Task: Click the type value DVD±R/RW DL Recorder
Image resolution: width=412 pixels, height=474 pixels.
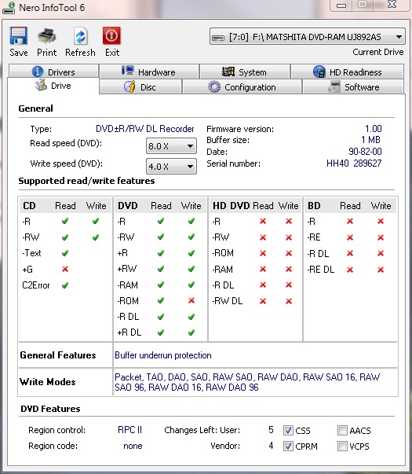Action: (x=145, y=129)
